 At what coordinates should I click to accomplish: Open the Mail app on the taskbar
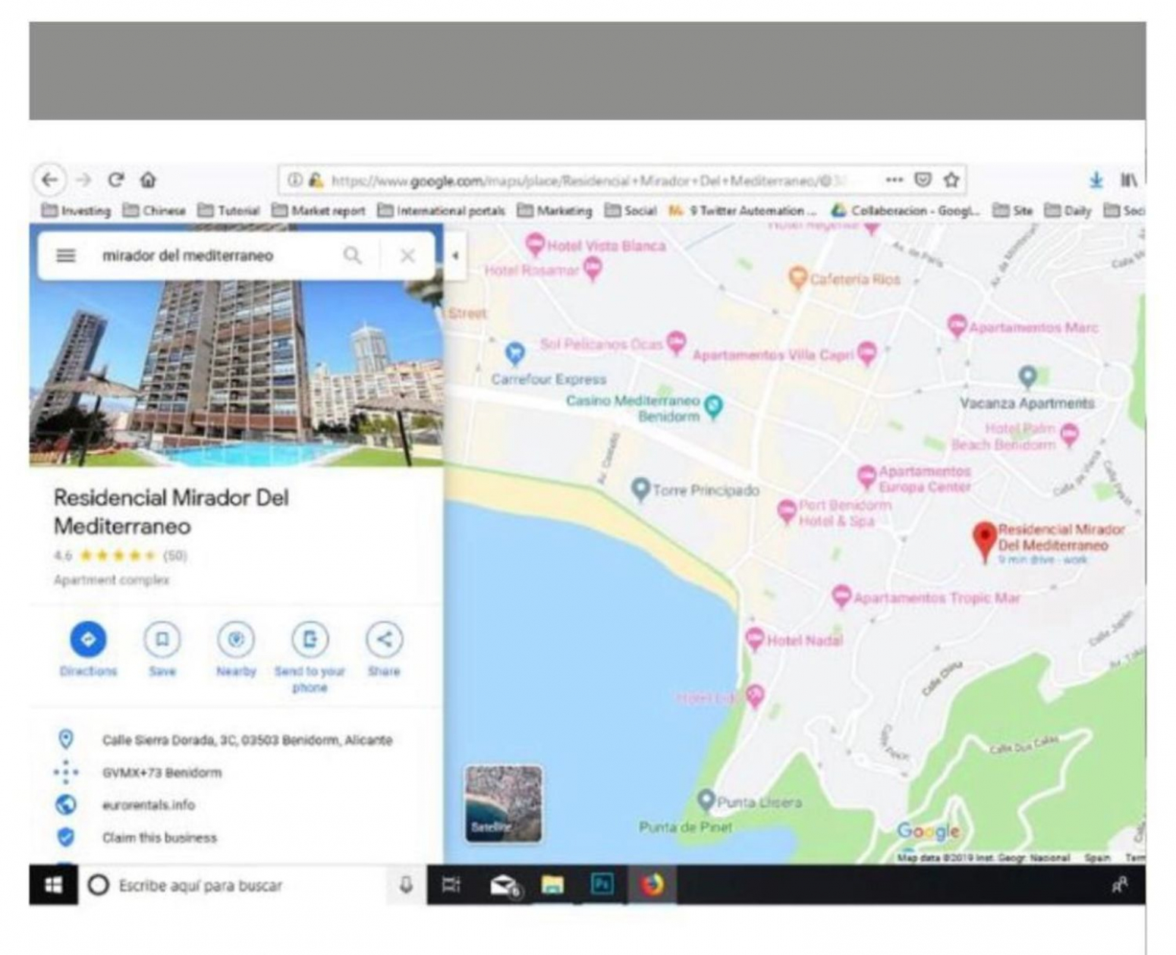[504, 885]
